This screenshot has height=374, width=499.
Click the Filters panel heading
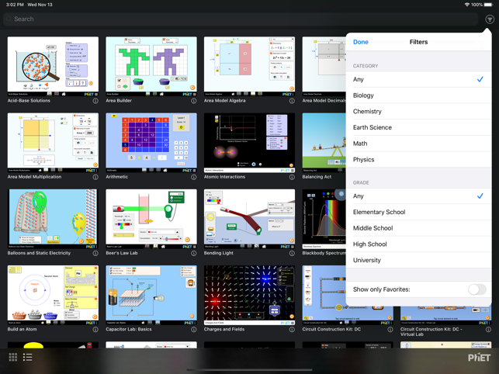(x=418, y=42)
